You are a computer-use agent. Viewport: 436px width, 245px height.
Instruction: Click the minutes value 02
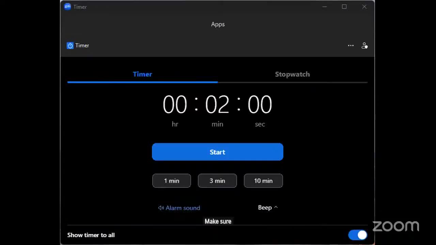pos(217,104)
